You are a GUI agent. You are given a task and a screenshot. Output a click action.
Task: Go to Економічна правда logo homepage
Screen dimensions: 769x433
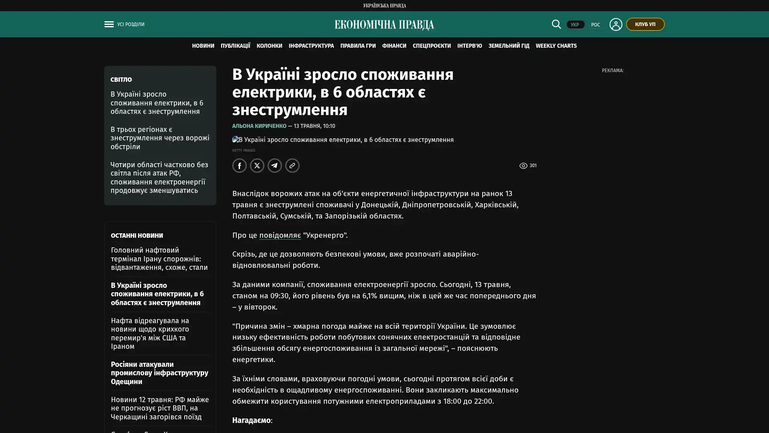click(384, 24)
